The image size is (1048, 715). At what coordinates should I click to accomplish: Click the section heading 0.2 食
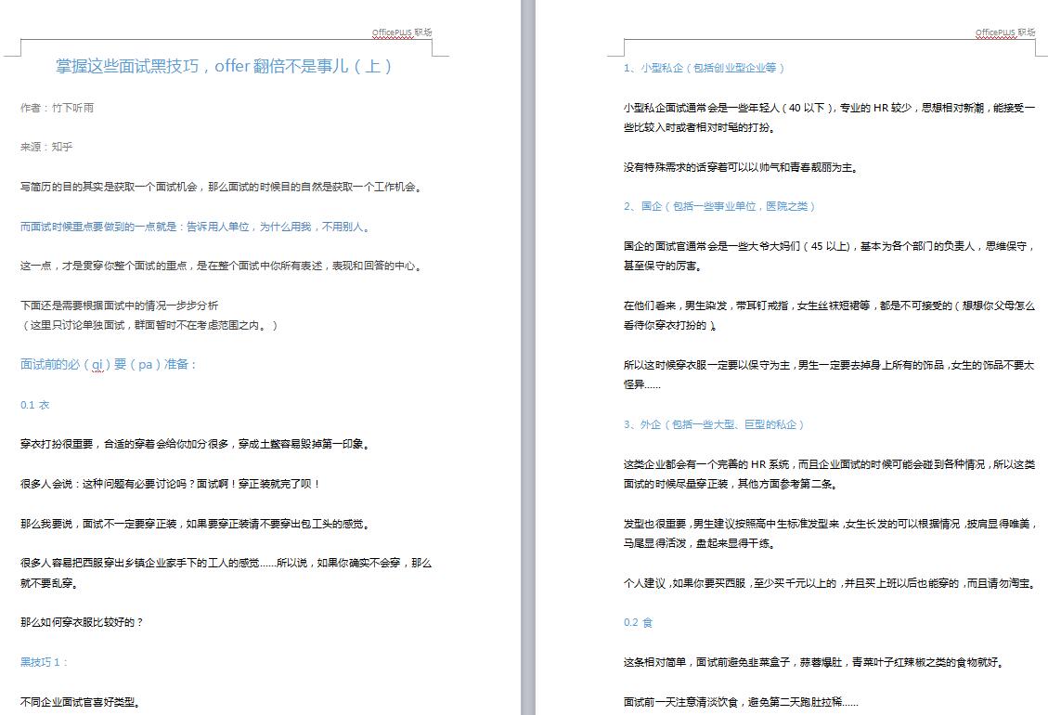tap(638, 623)
